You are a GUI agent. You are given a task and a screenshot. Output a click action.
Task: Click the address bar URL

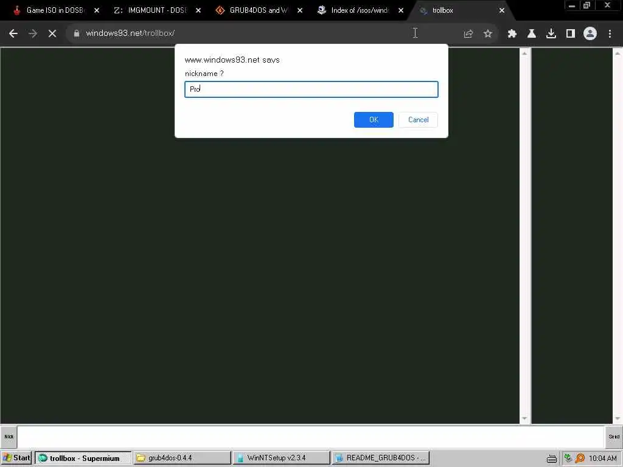pos(130,33)
